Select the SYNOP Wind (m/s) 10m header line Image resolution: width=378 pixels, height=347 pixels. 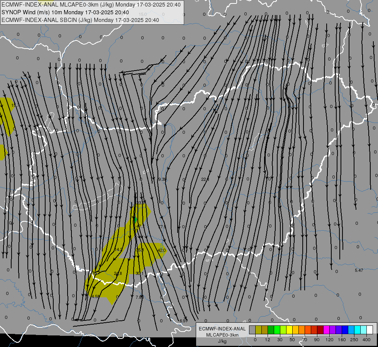coord(65,12)
